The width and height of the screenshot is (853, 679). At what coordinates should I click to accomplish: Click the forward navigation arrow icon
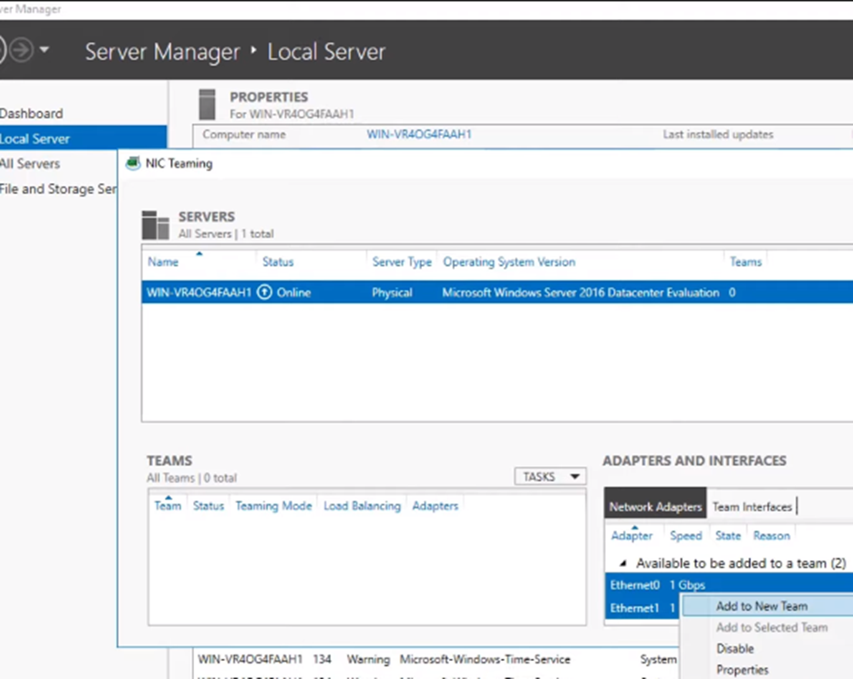[21, 50]
